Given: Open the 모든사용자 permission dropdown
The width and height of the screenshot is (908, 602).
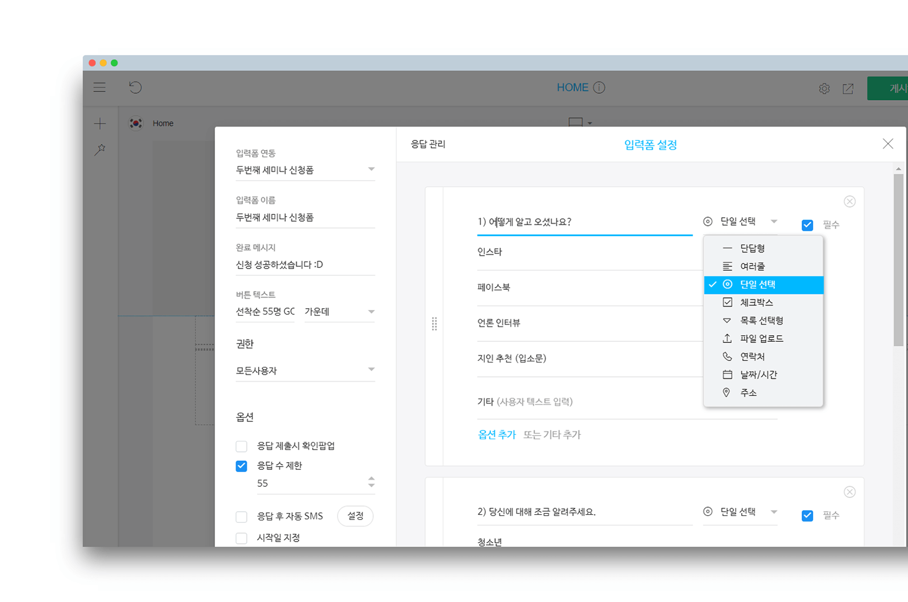Looking at the screenshot, I should 305,370.
